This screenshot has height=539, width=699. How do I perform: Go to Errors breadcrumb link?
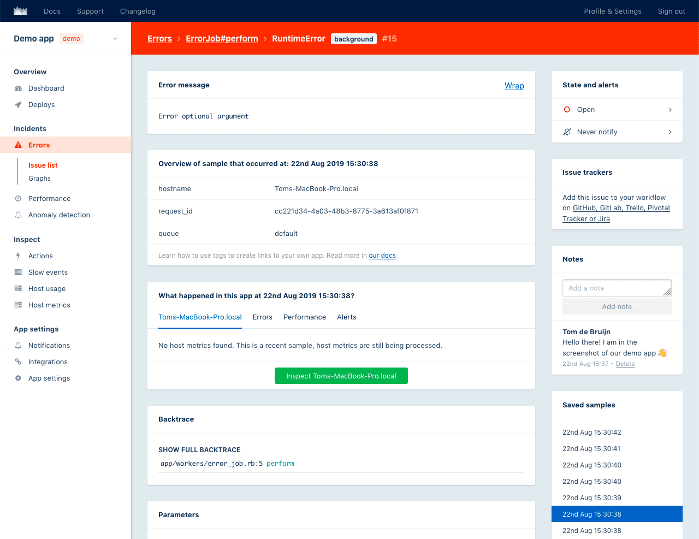point(159,39)
